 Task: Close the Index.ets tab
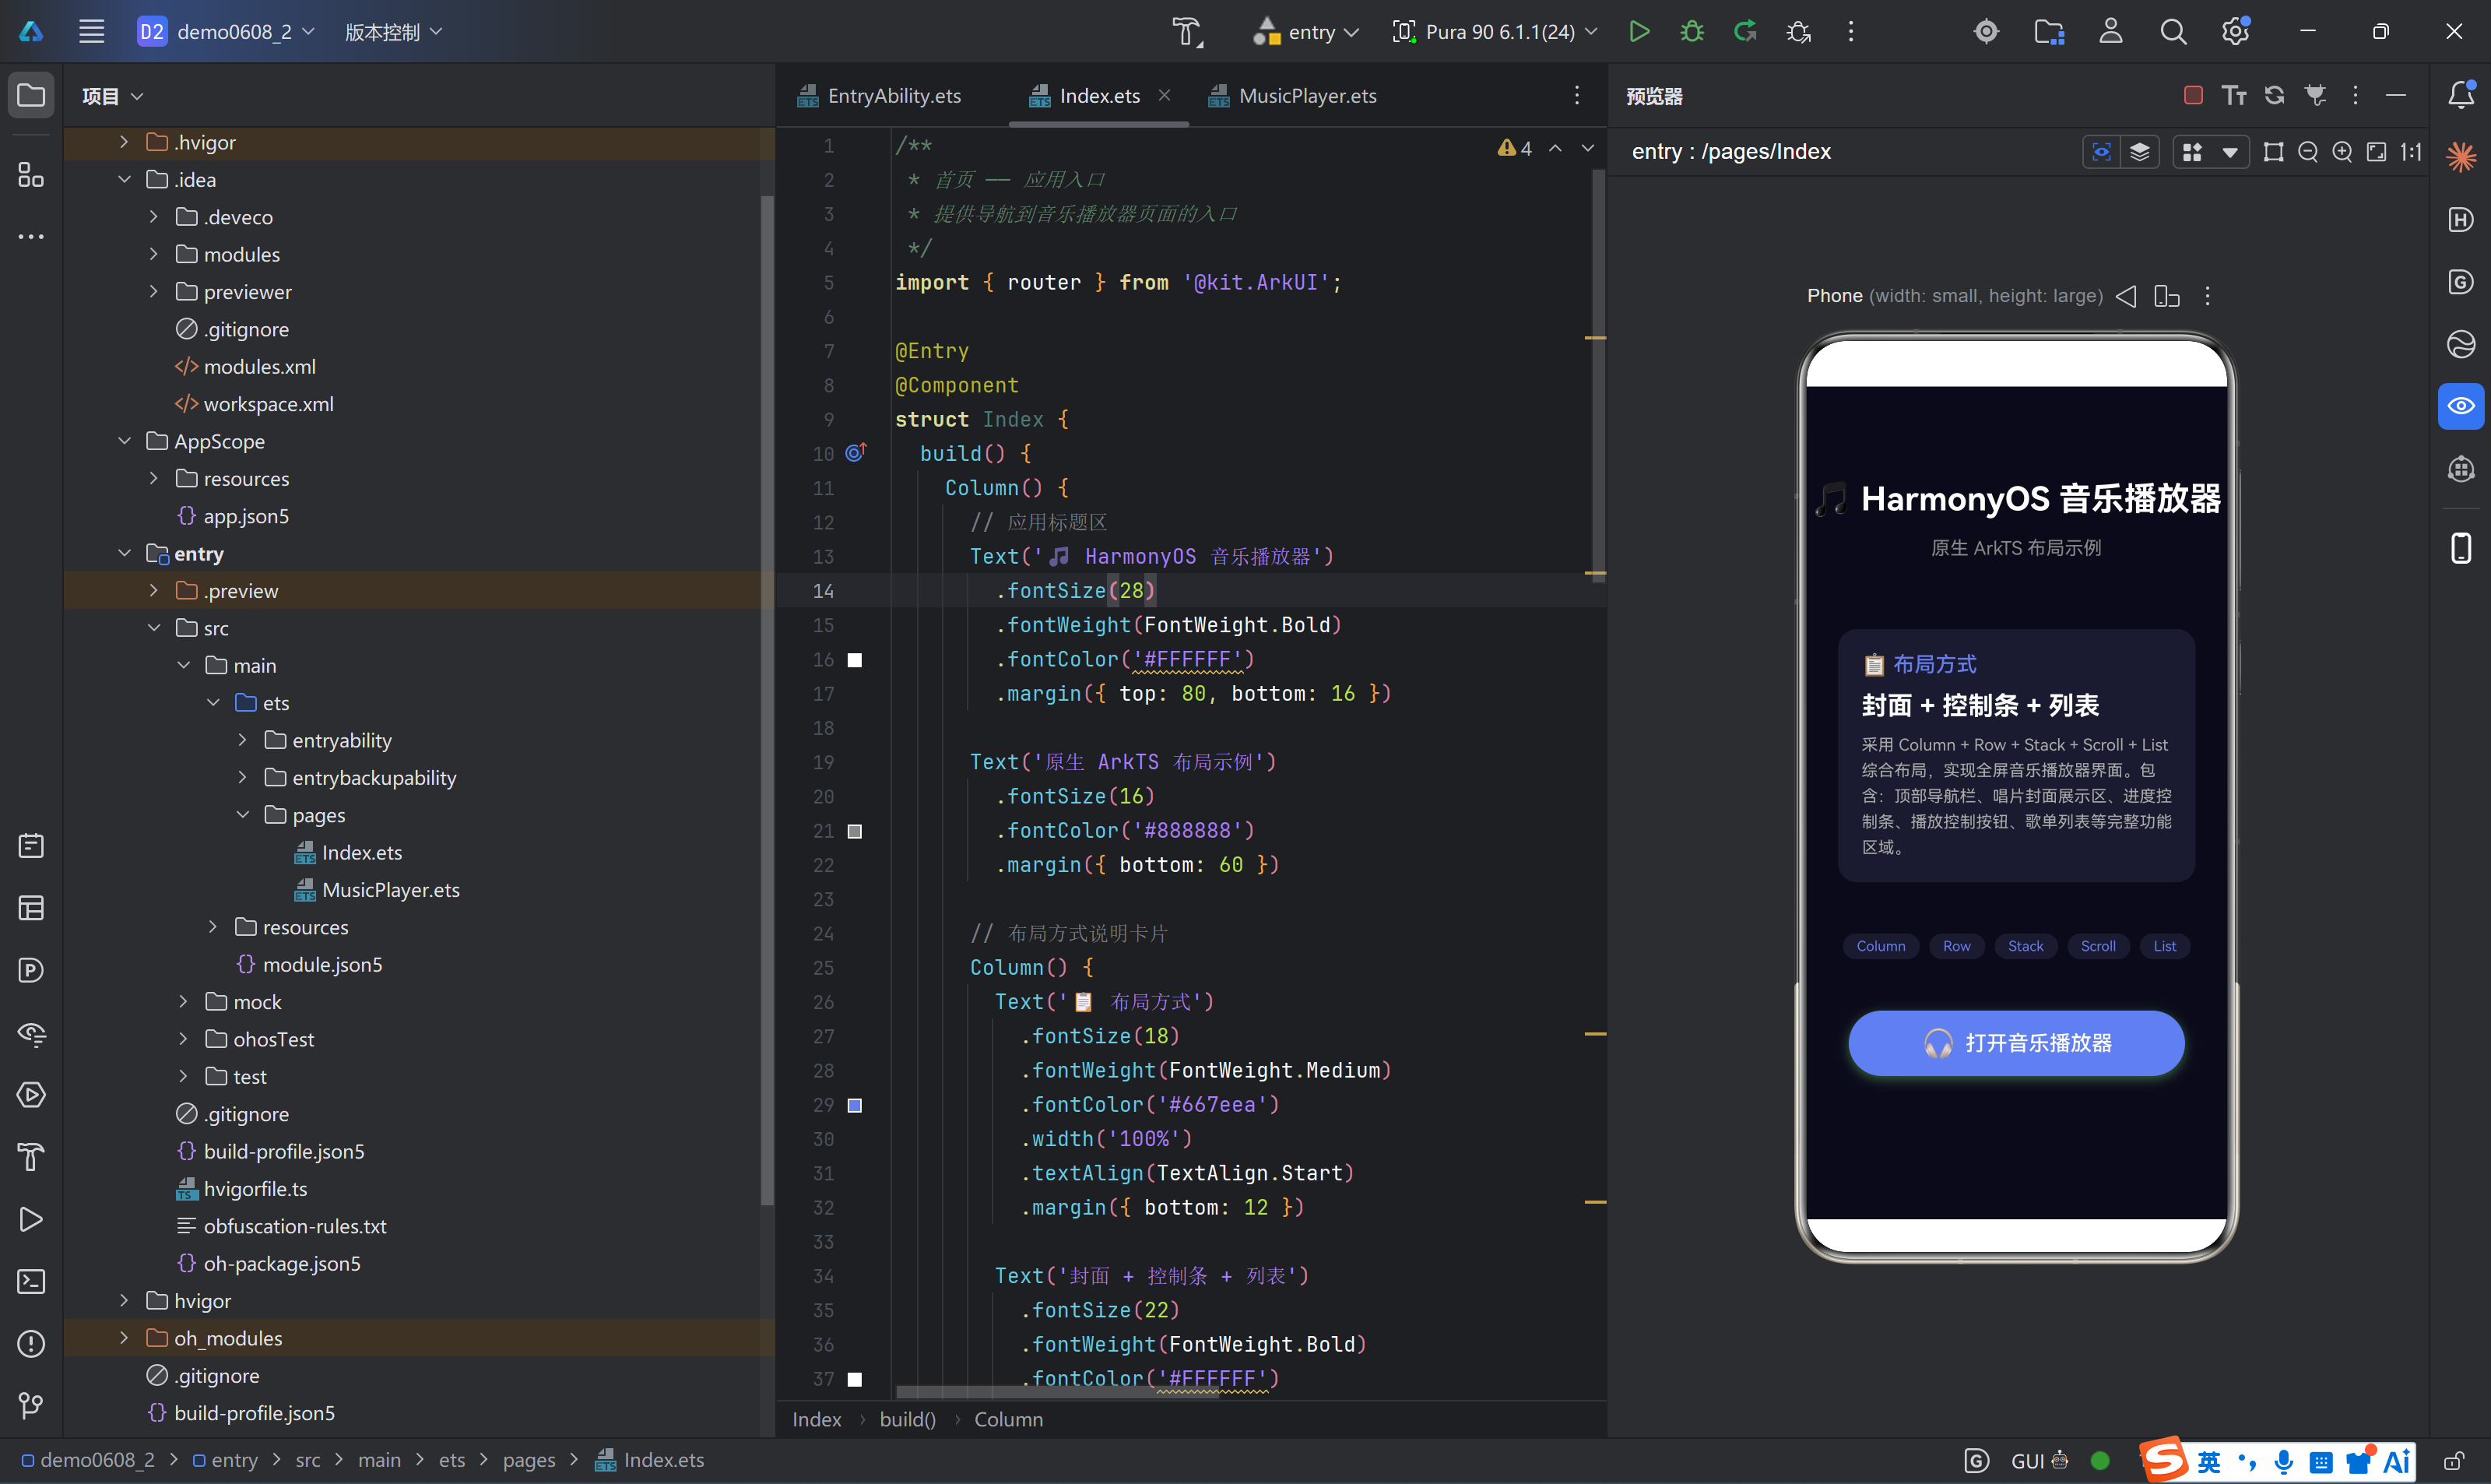pyautogui.click(x=1165, y=95)
